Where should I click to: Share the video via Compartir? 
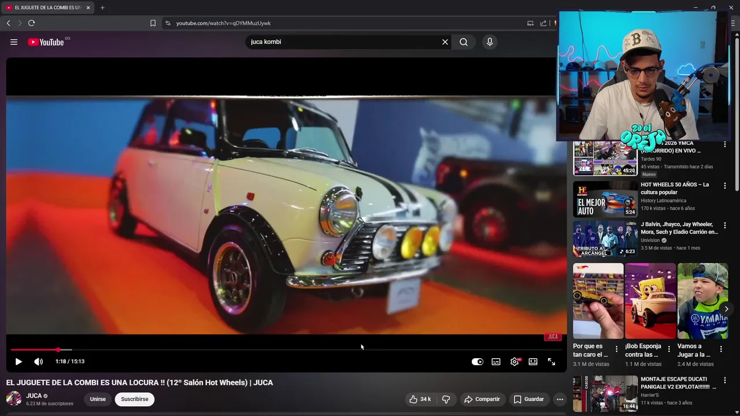pos(482,399)
